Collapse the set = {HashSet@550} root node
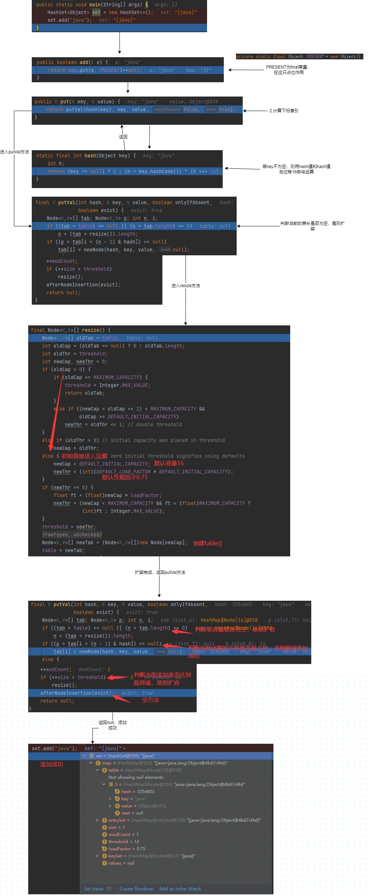The height and width of the screenshot is (895, 368). [x=85, y=756]
